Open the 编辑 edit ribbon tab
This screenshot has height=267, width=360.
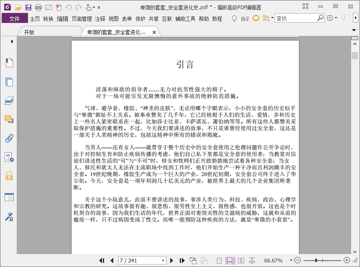(x=62, y=19)
